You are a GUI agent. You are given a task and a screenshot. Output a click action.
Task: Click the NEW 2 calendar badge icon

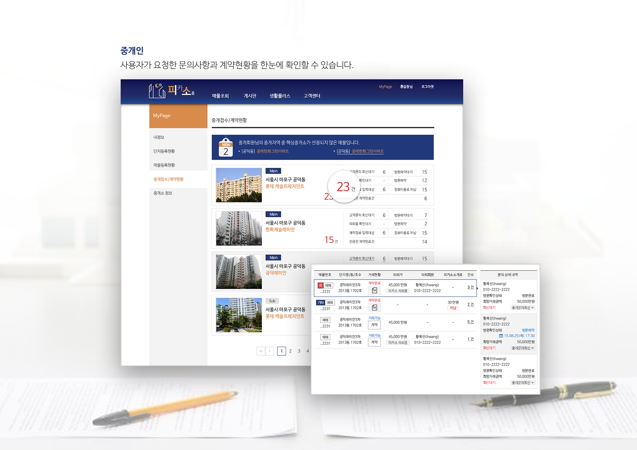click(x=226, y=148)
